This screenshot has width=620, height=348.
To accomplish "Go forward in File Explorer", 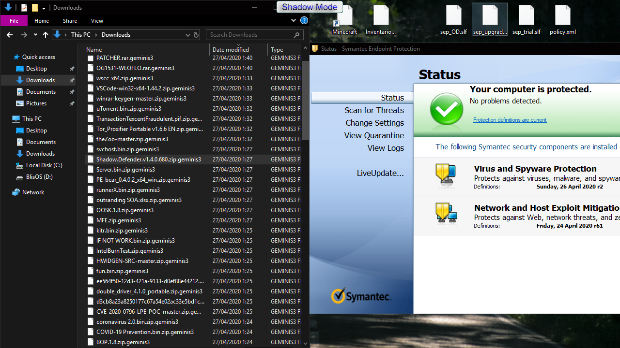I will (24, 35).
